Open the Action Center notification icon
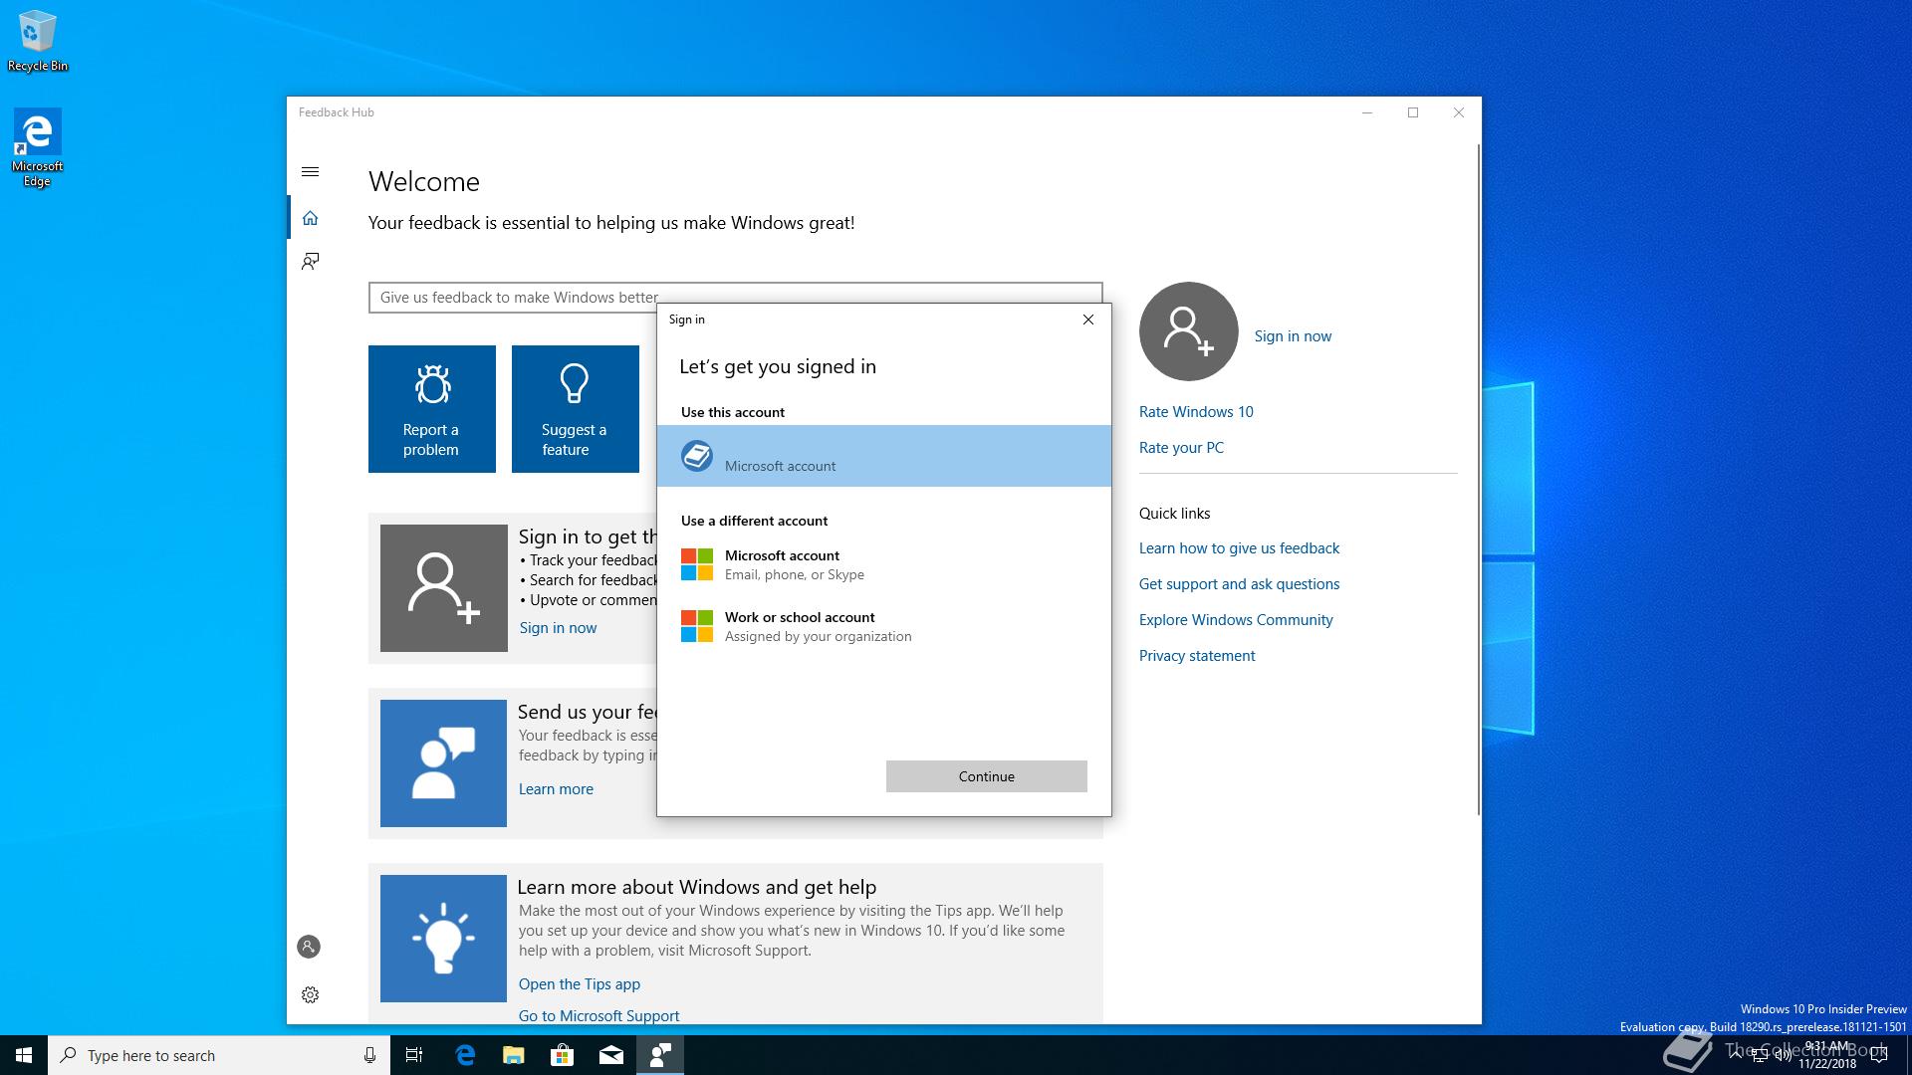 [1880, 1055]
